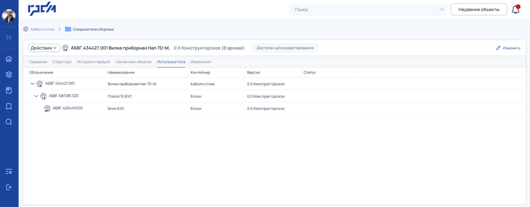Screen dimensions: 530x207
Task: Open the user avatar profile
Action: (9, 15)
